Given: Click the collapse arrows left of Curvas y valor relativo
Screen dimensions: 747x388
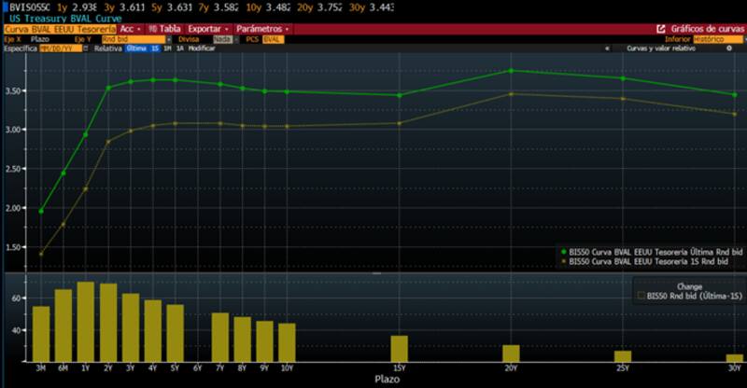Looking at the screenshot, I should [x=609, y=48].
